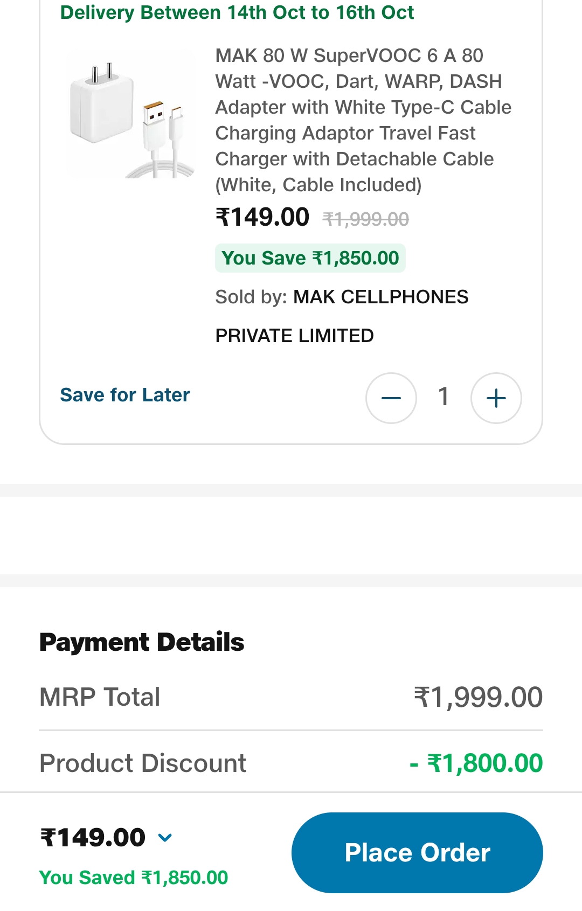This screenshot has height=911, width=582.
Task: Click the quantity number between the steppers
Action: click(x=444, y=397)
